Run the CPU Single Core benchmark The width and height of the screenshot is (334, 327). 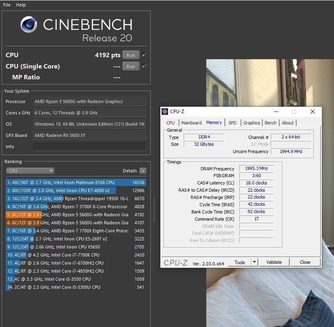click(131, 66)
